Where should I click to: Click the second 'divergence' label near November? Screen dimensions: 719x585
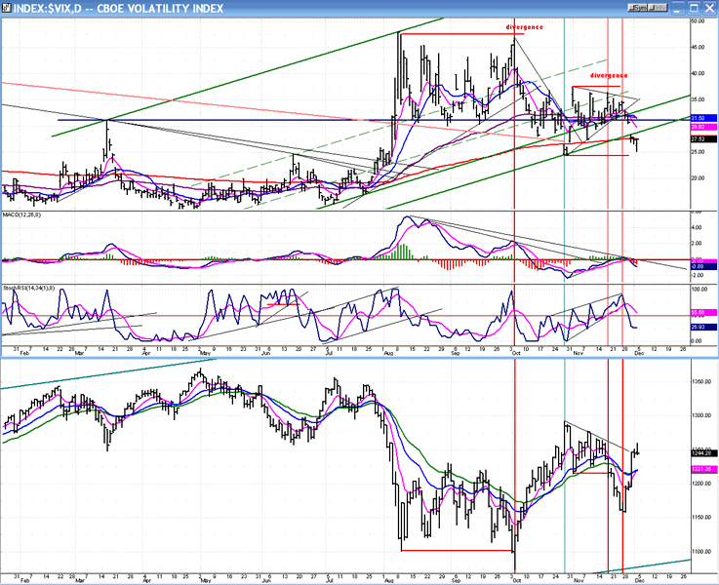pos(608,75)
